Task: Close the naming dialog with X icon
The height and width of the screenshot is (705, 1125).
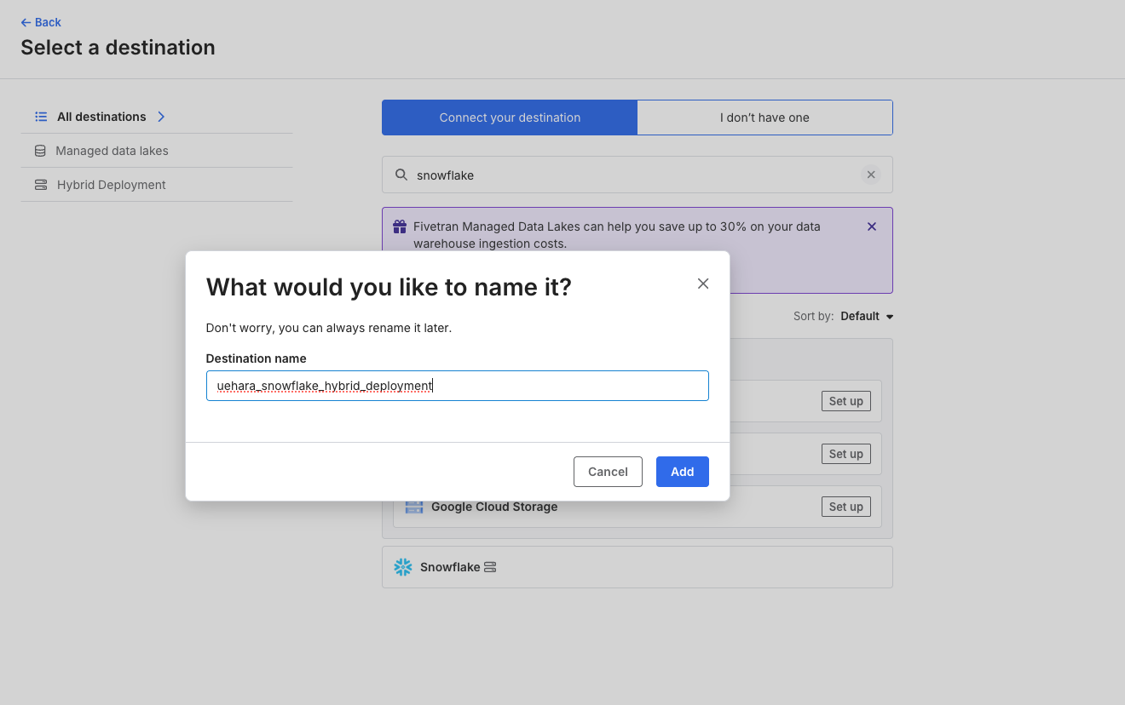Action: (x=703, y=284)
